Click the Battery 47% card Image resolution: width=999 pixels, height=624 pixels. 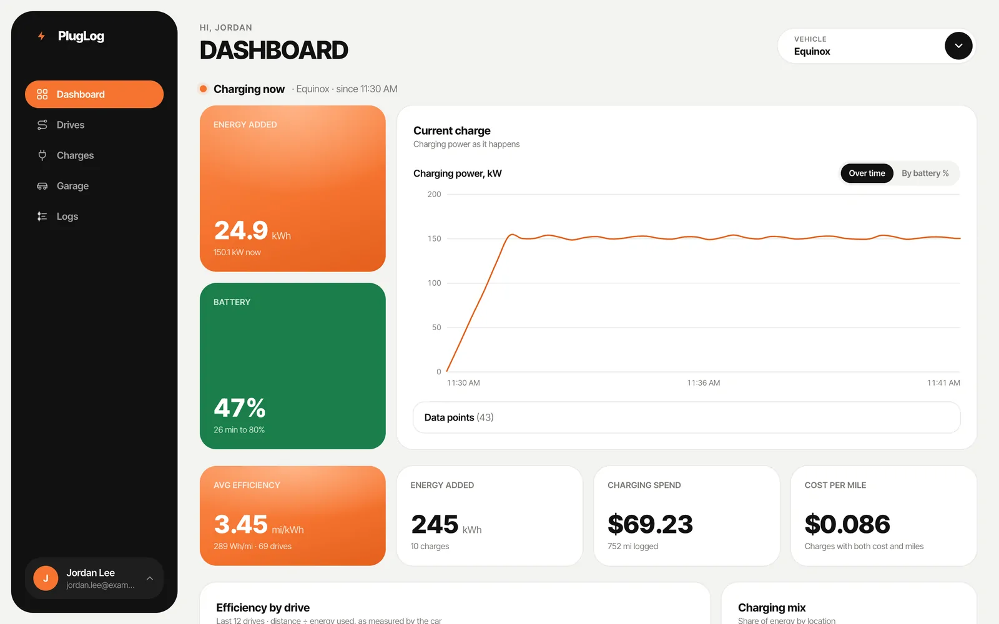[293, 366]
